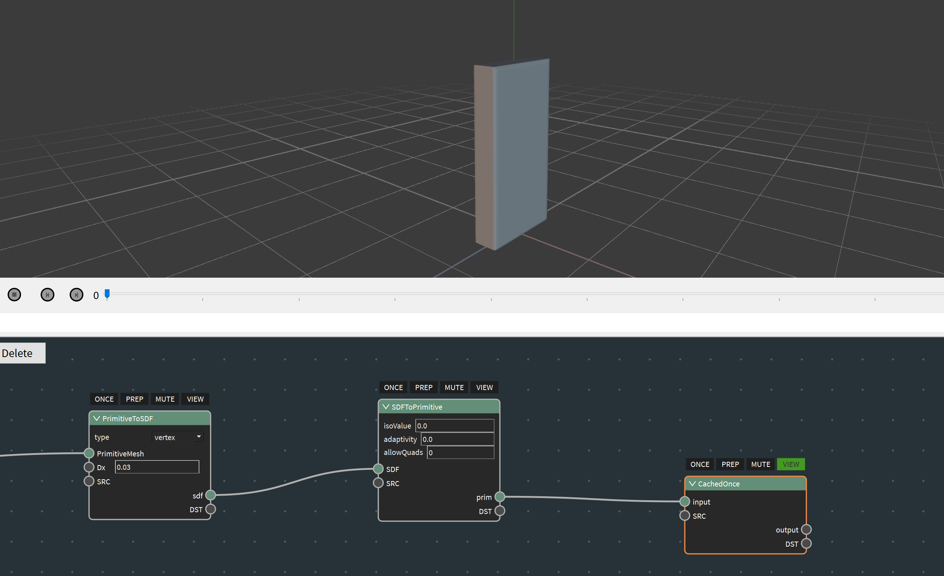Screen dimensions: 944x576
Task: Click SRC socket on CachedOnce node
Action: click(685, 515)
